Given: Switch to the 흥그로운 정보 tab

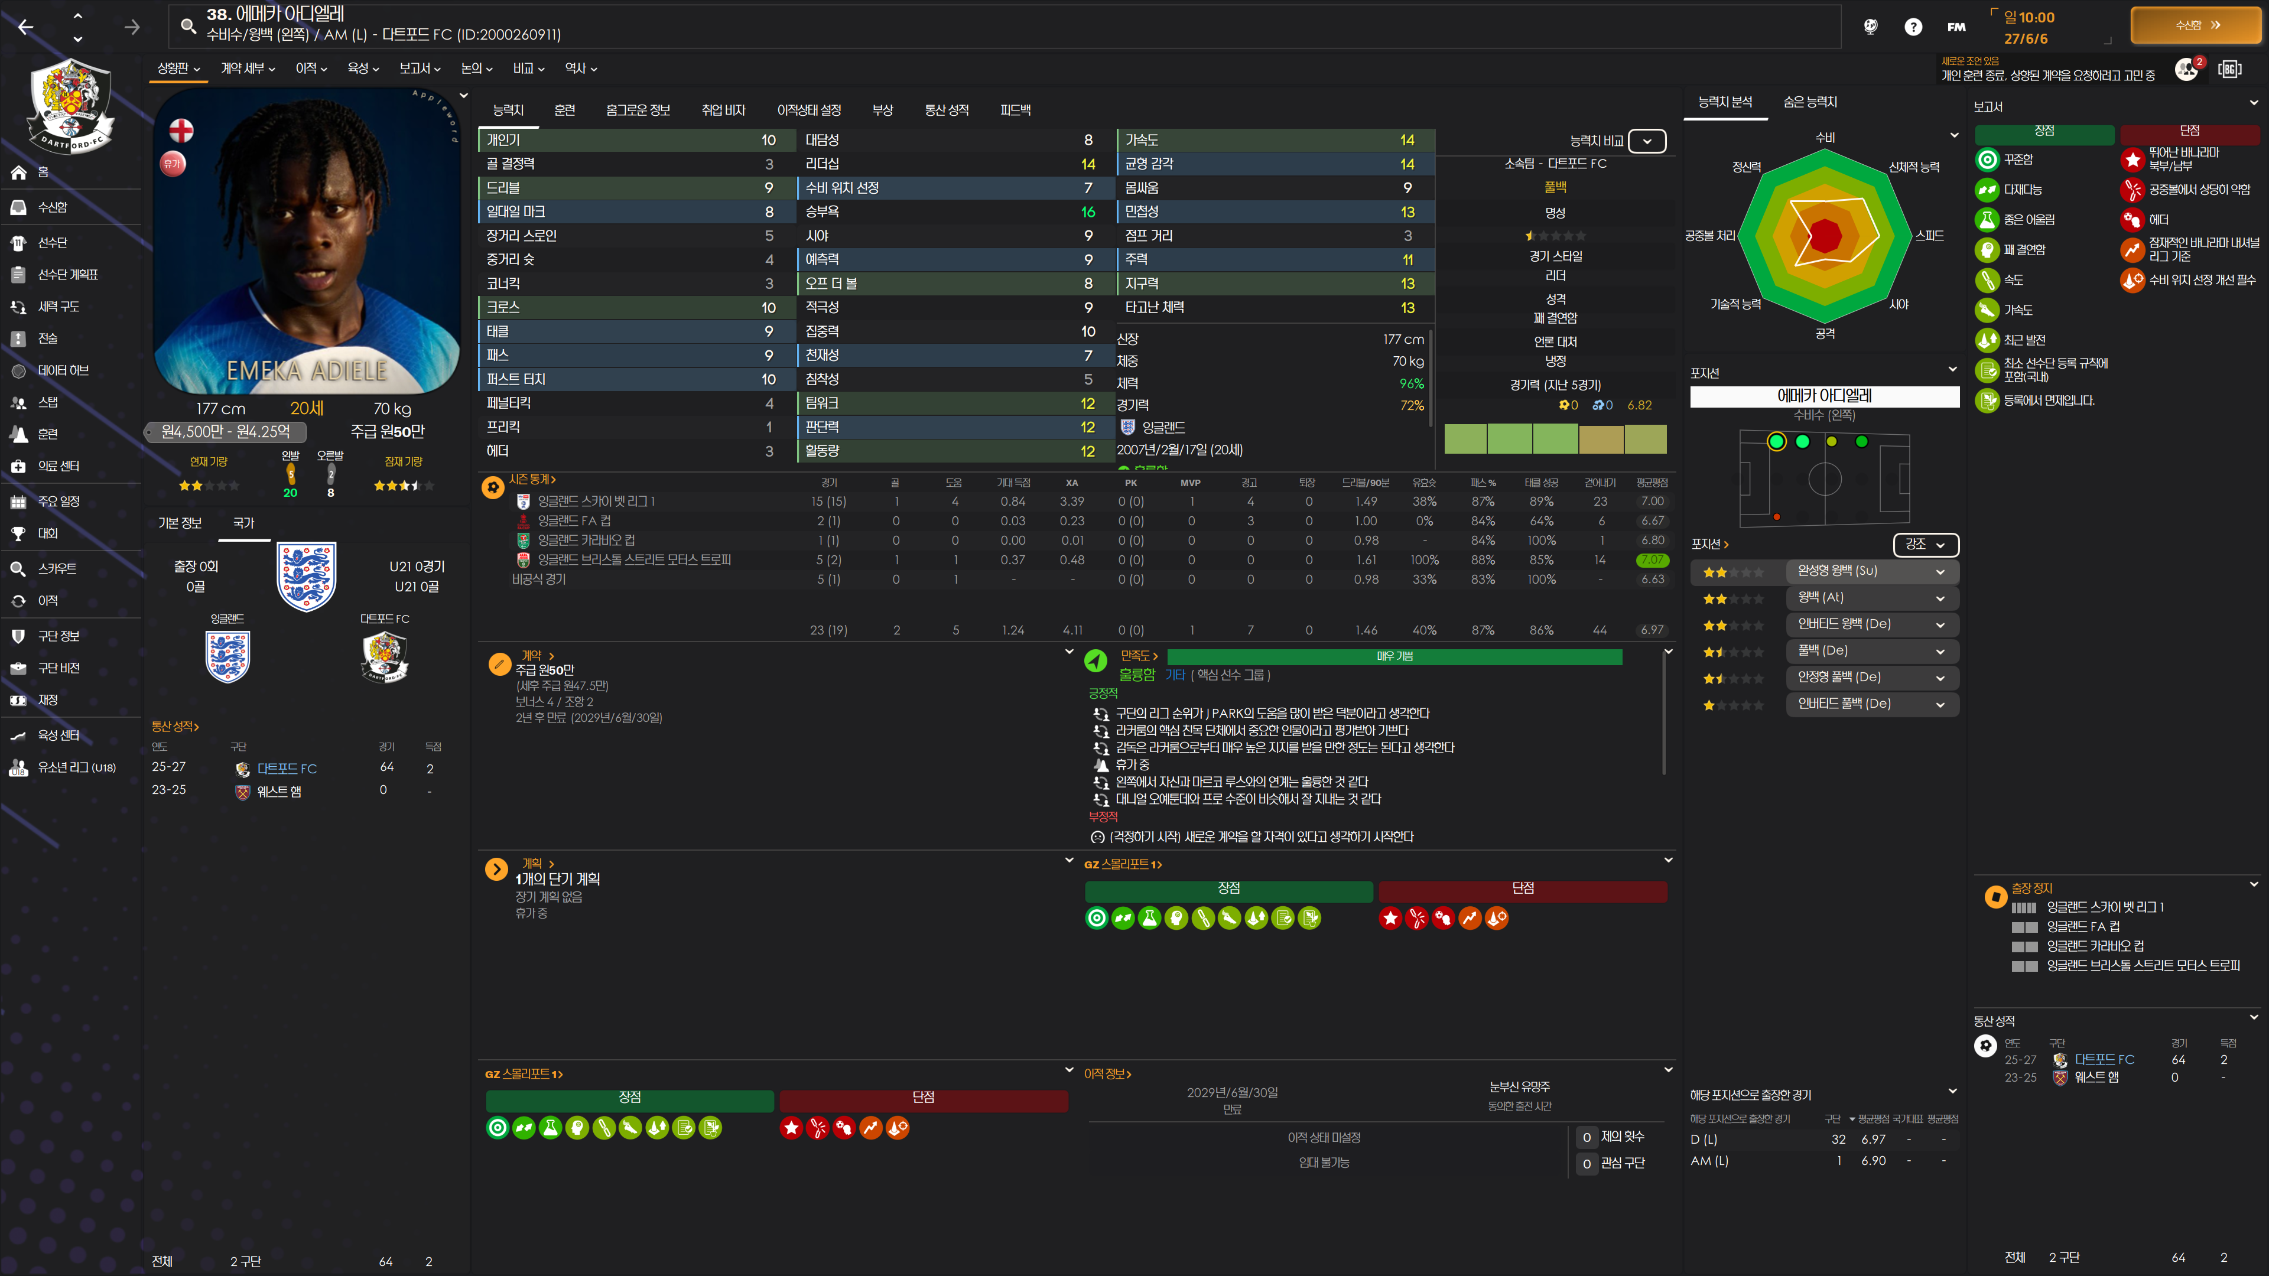Looking at the screenshot, I should tap(638, 110).
